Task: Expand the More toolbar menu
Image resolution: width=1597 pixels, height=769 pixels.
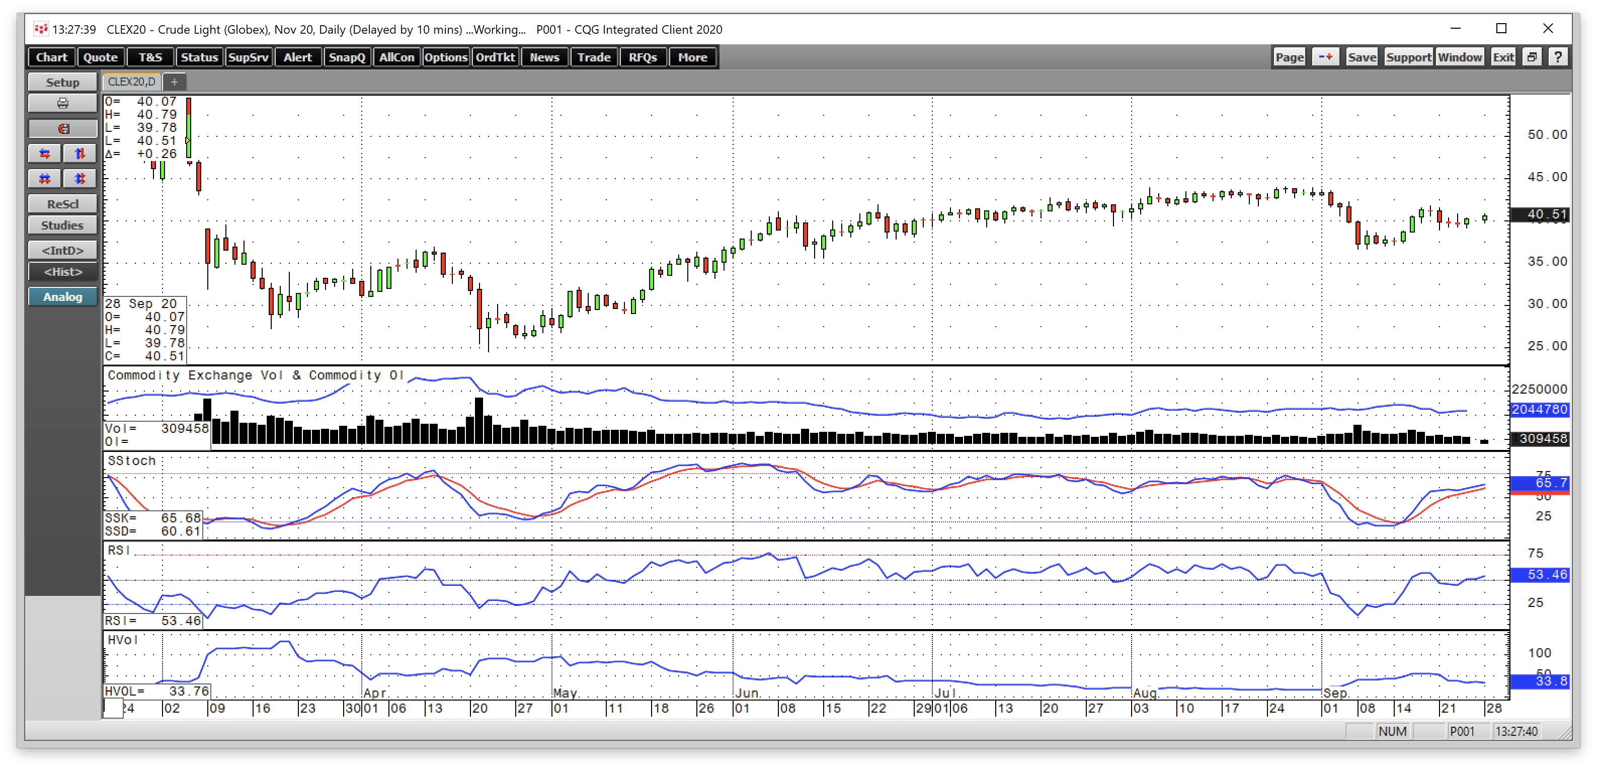Action: pos(692,57)
